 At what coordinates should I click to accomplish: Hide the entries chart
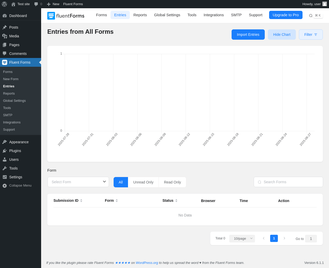tap(282, 35)
